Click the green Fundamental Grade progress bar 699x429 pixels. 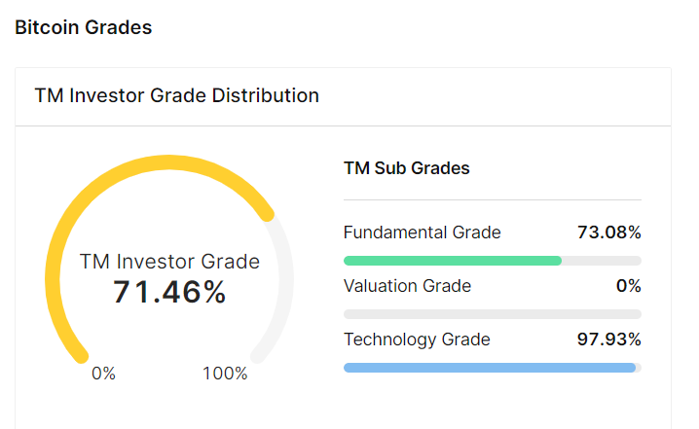[x=453, y=261]
